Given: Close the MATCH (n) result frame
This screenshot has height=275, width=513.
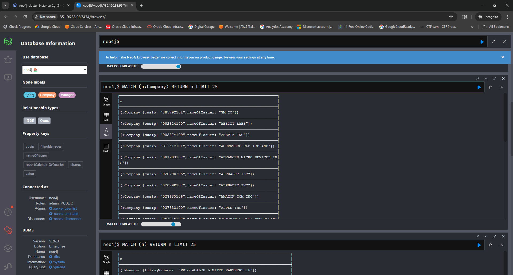Looking at the screenshot, I should (x=503, y=236).
